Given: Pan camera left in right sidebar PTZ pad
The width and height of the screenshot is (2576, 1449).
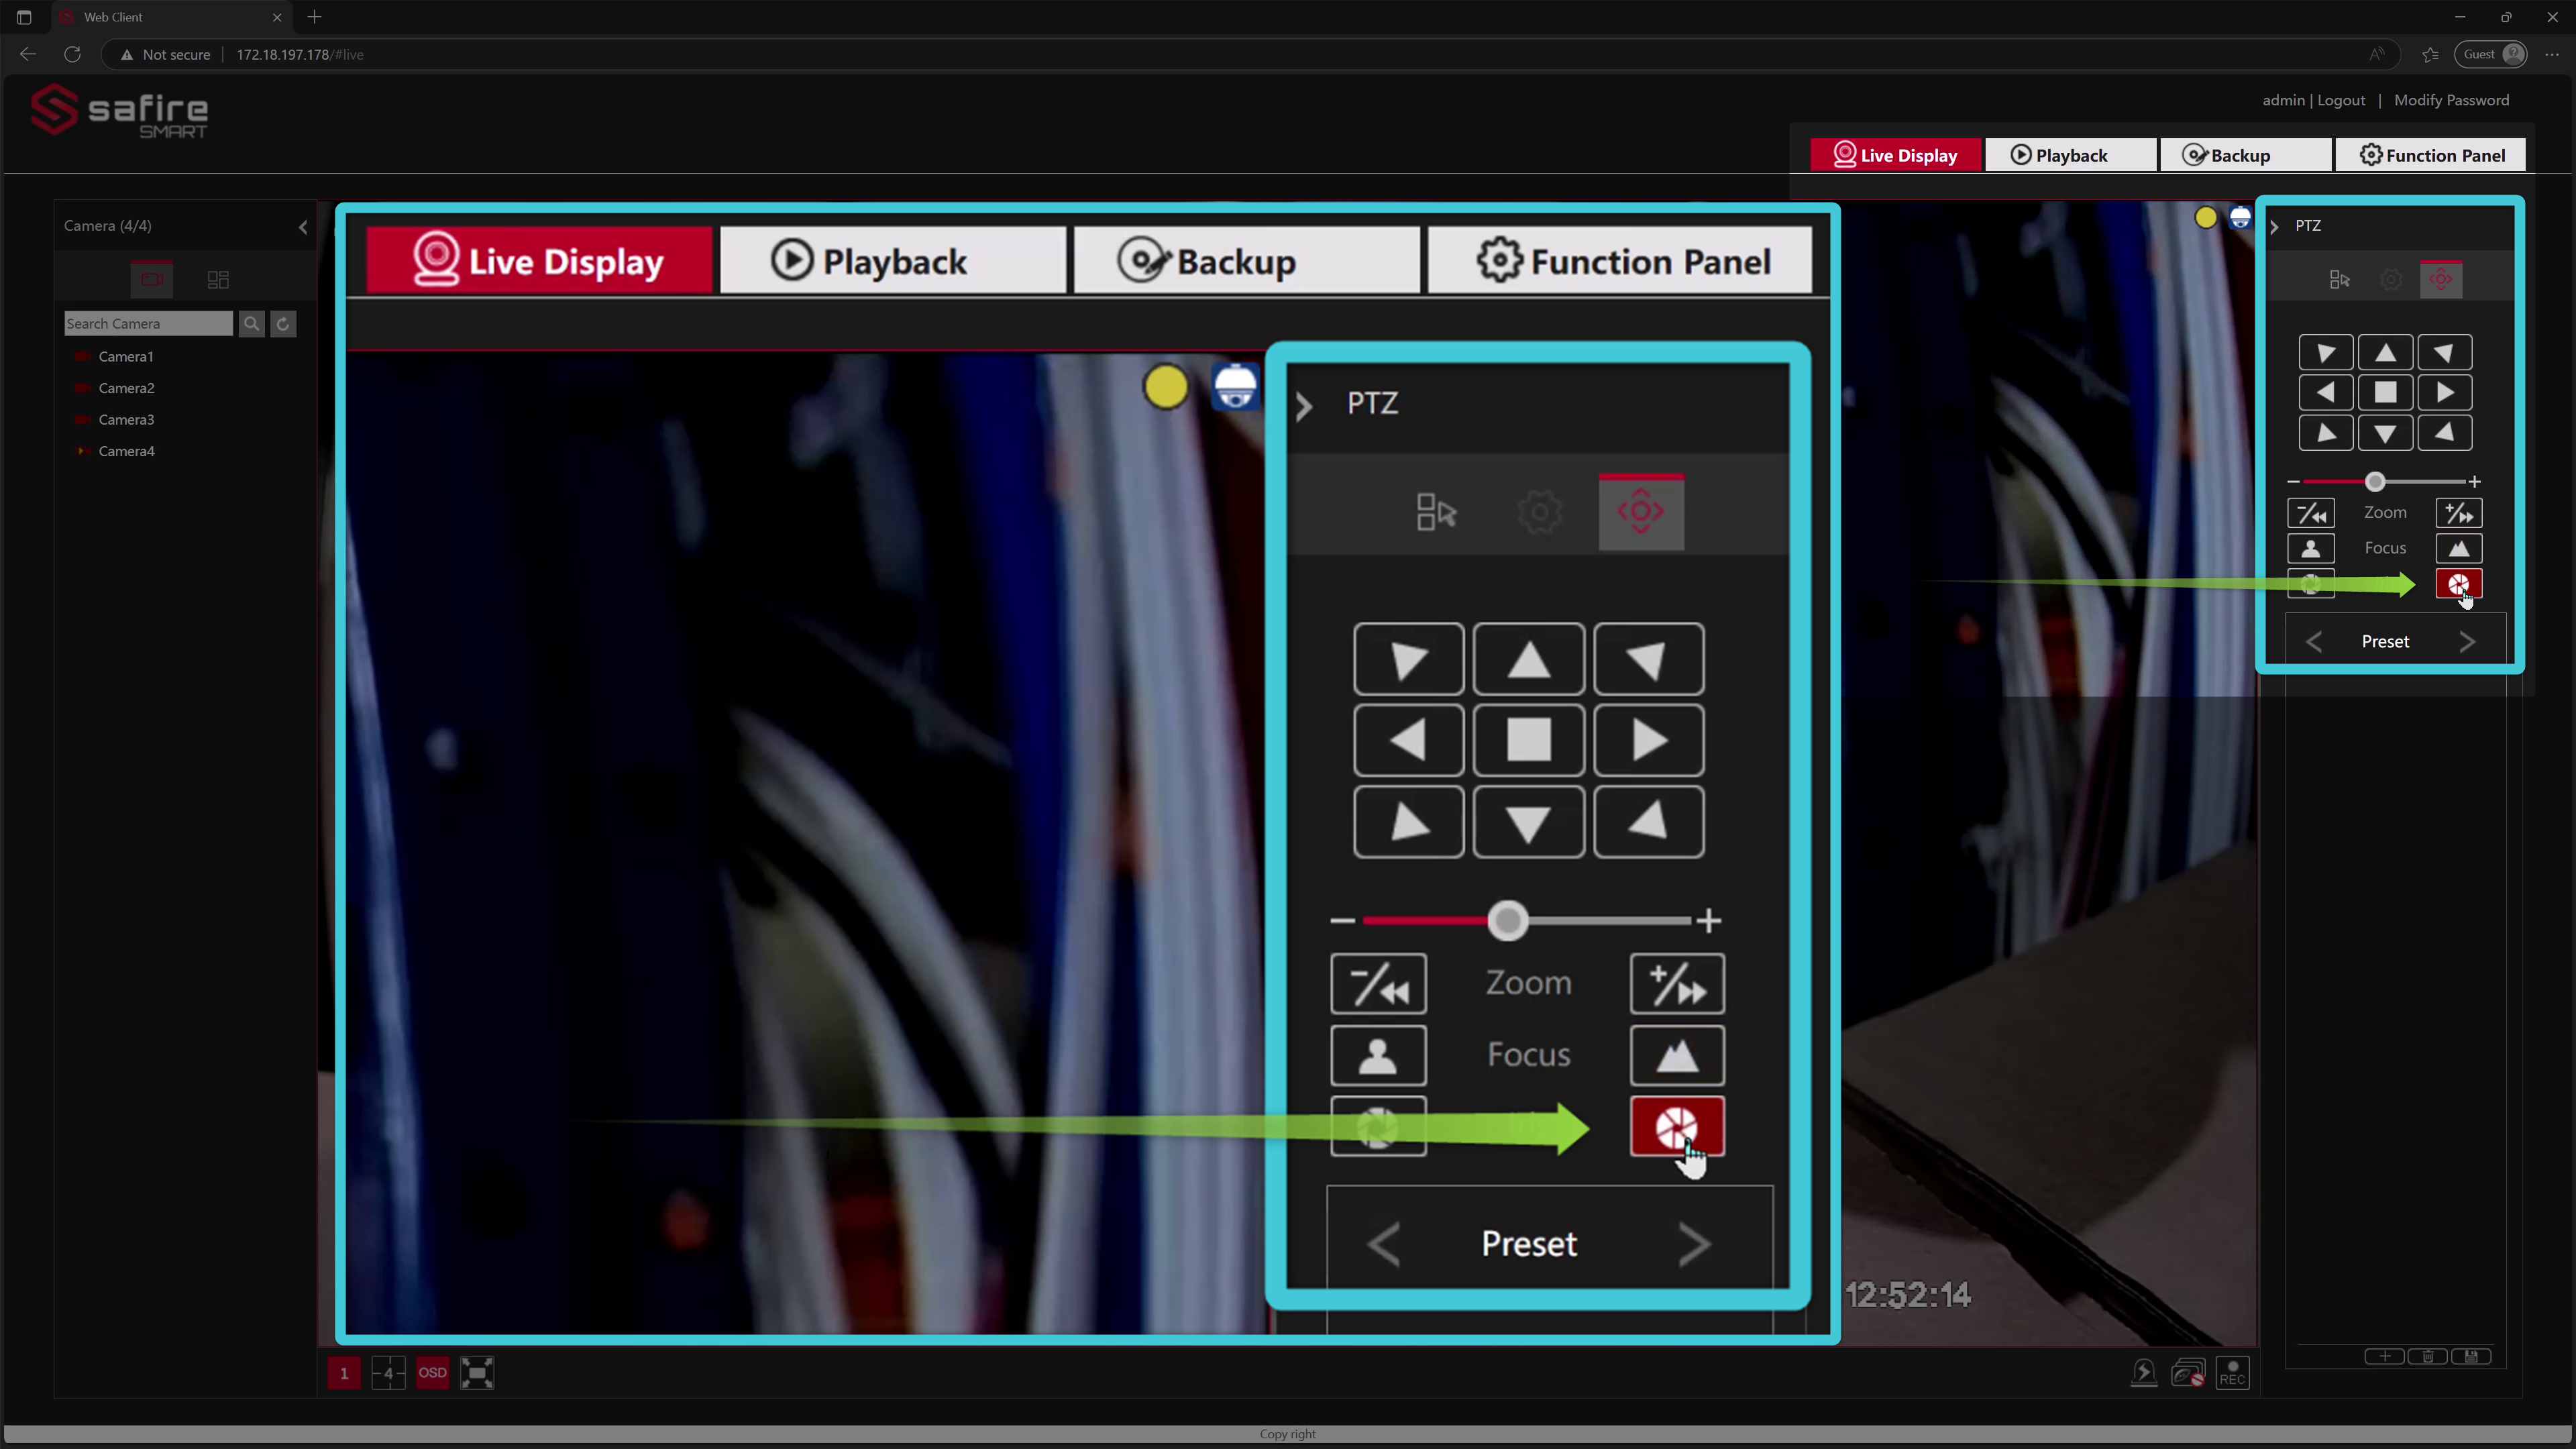Looking at the screenshot, I should point(2326,392).
